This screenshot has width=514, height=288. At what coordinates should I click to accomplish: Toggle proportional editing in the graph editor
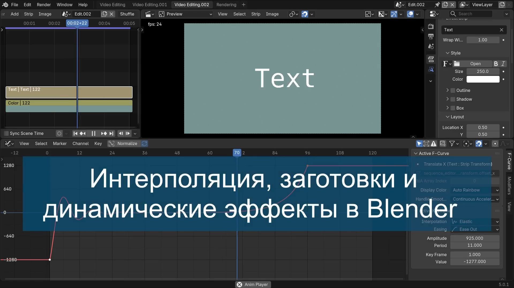[495, 144]
